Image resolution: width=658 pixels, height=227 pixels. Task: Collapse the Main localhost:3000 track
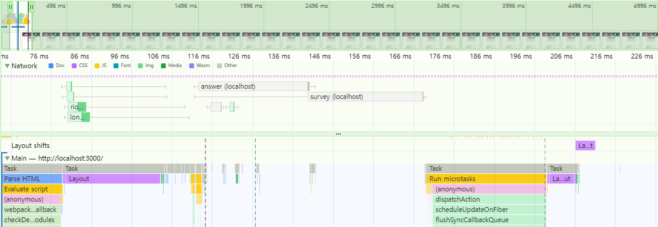(7, 158)
